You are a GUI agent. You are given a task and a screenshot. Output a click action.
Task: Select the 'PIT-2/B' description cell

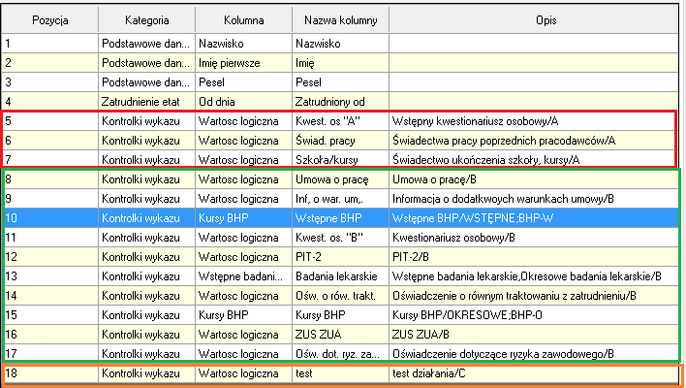534,257
